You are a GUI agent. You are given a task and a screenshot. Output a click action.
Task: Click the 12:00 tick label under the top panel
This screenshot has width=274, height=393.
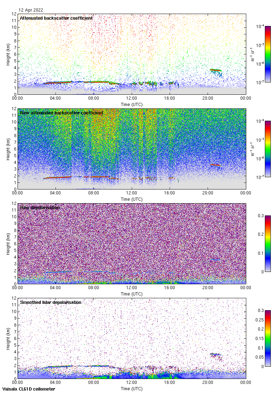pyautogui.click(x=132, y=99)
